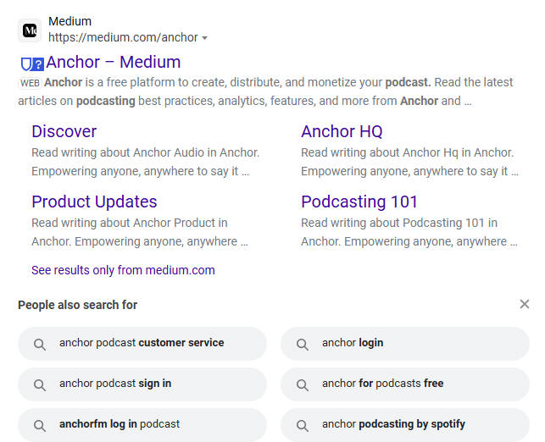Screen dimensions: 545x442
Task: Click the description under Discover sitelink
Action: tap(145, 162)
